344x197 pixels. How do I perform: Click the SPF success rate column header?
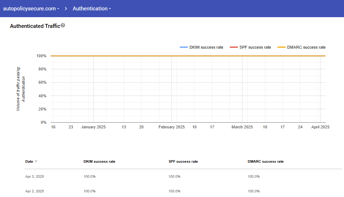[x=183, y=162]
